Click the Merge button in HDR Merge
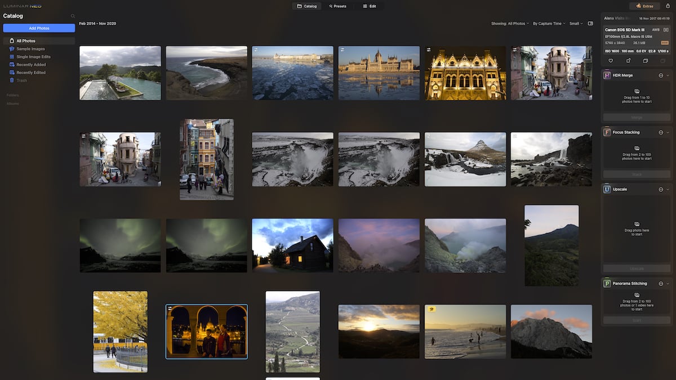This screenshot has width=676, height=380. (636, 117)
